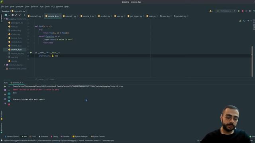The width and height of the screenshot is (255, 143).
Task: Select Scratches and Consoles in the tree
Action: (x=16, y=69)
